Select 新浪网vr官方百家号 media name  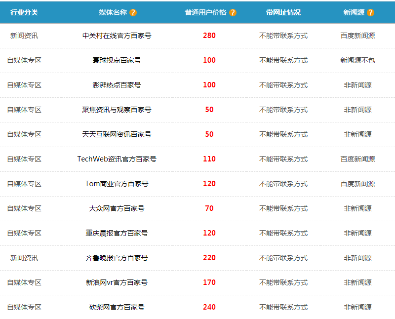117,282
